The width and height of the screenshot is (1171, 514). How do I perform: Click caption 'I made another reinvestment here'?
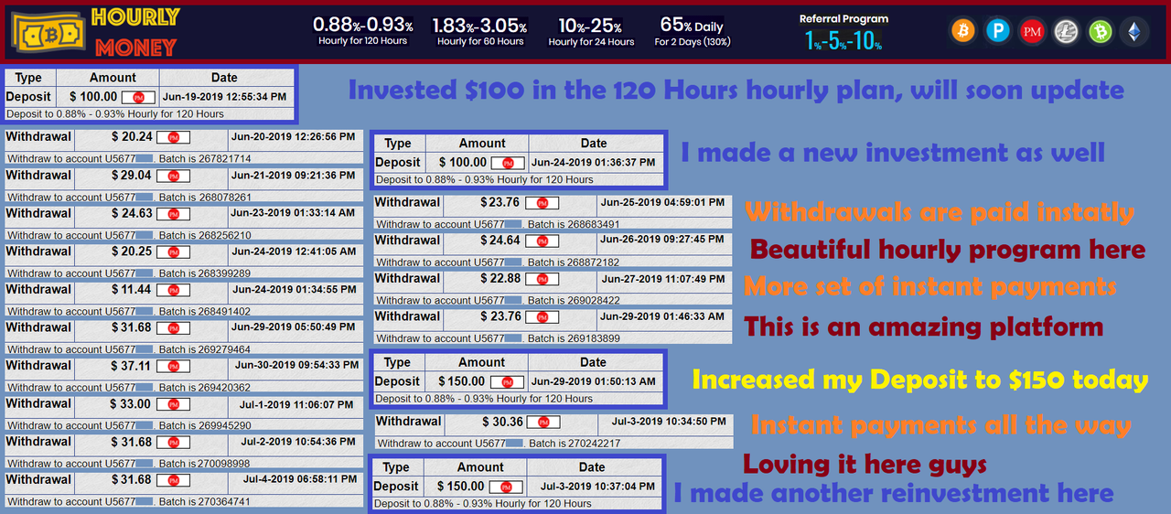coord(893,493)
